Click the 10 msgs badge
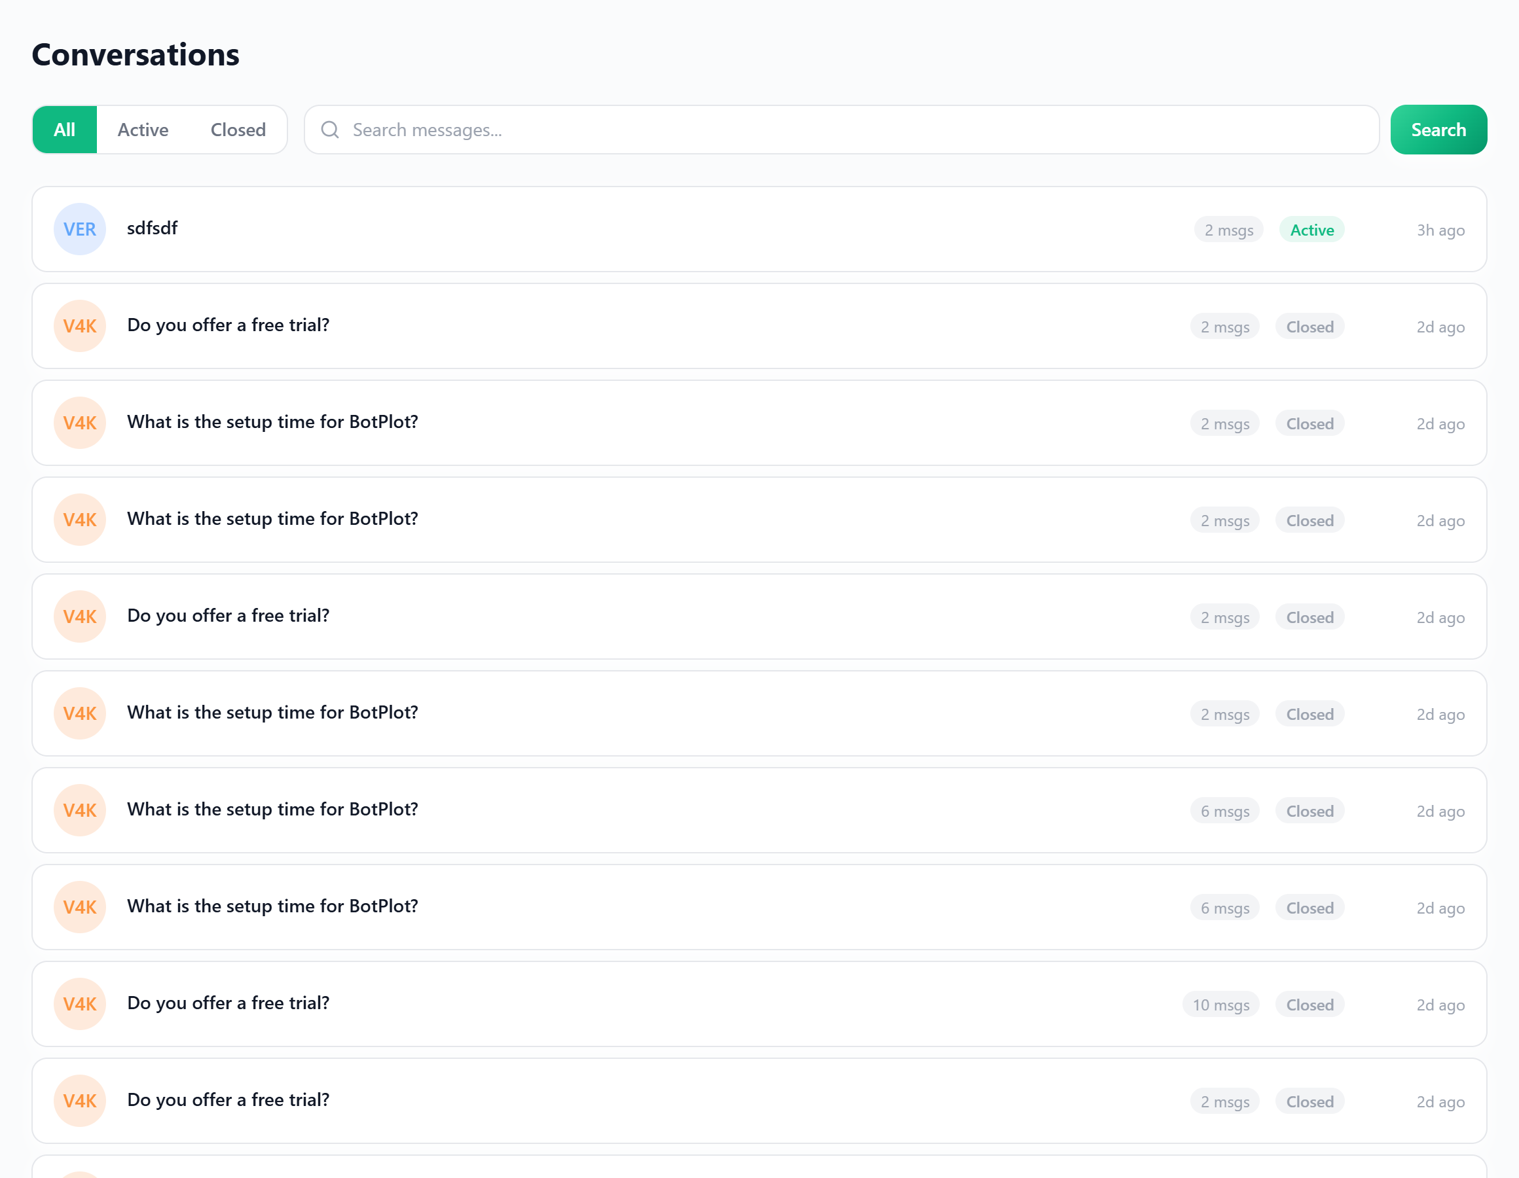 point(1220,1004)
